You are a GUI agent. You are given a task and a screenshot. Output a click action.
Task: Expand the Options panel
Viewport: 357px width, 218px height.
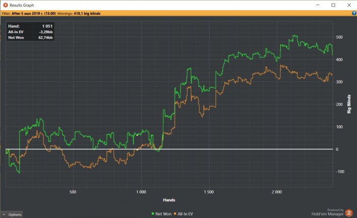pyautogui.click(x=12, y=214)
